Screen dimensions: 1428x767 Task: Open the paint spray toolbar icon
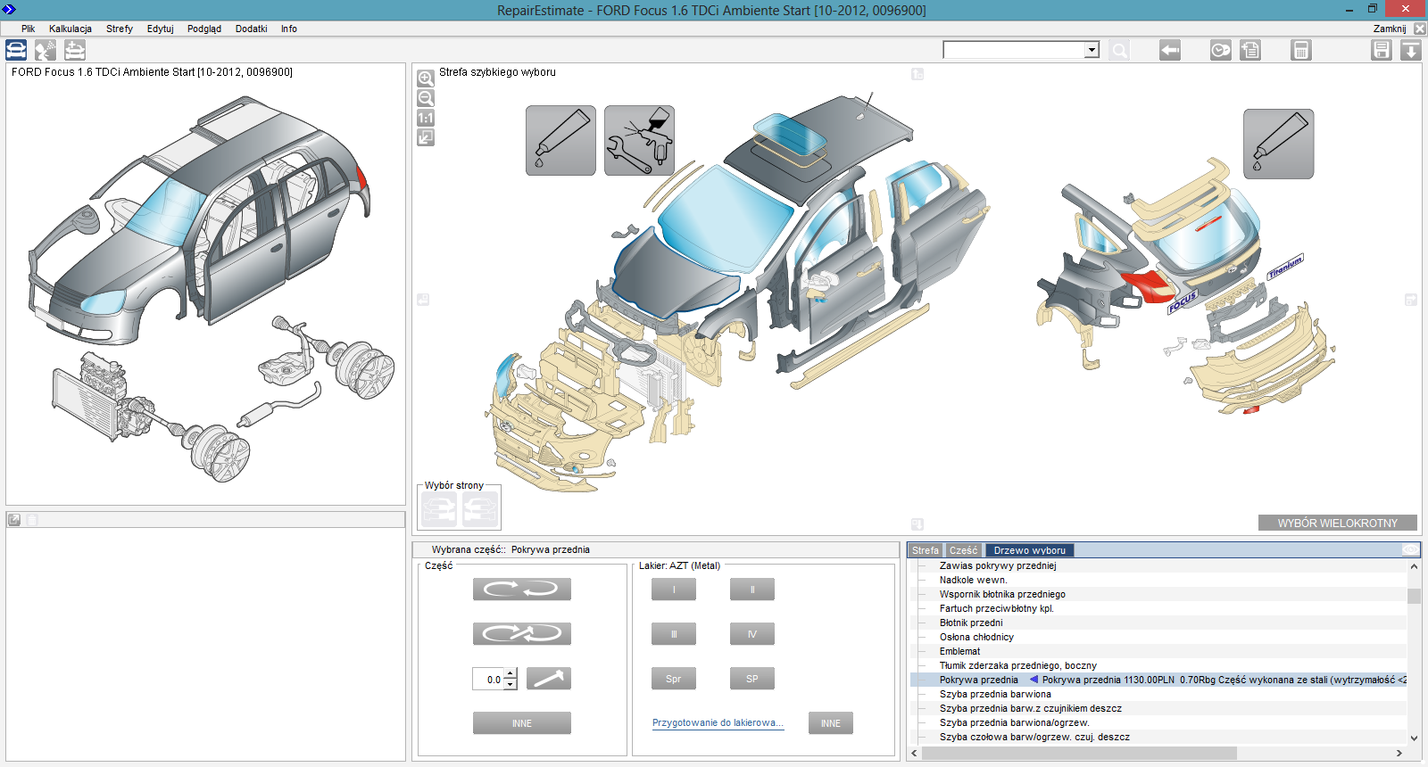pyautogui.click(x=46, y=50)
